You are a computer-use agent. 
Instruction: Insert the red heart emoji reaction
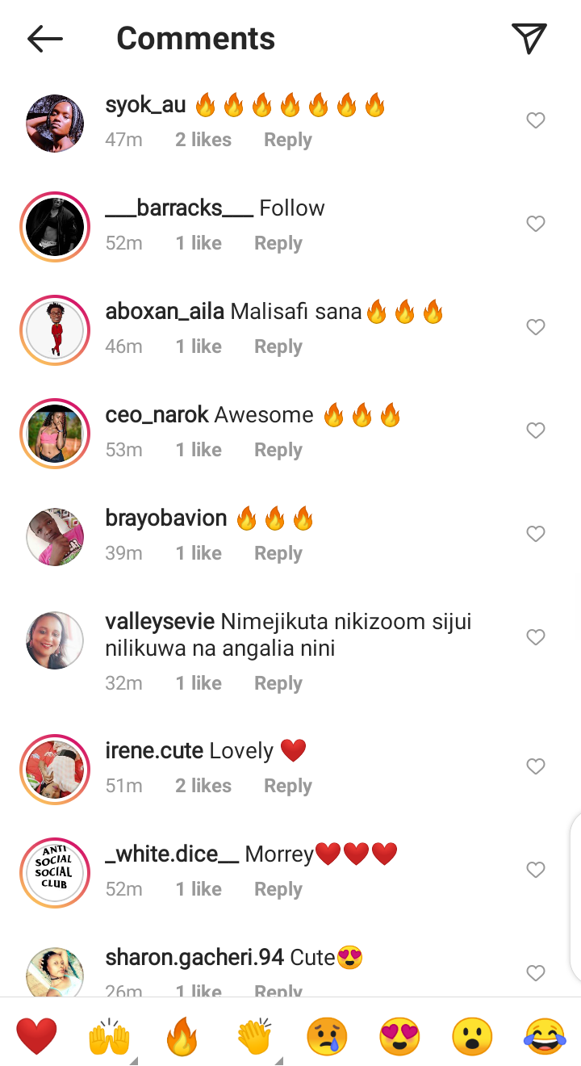tap(37, 1036)
